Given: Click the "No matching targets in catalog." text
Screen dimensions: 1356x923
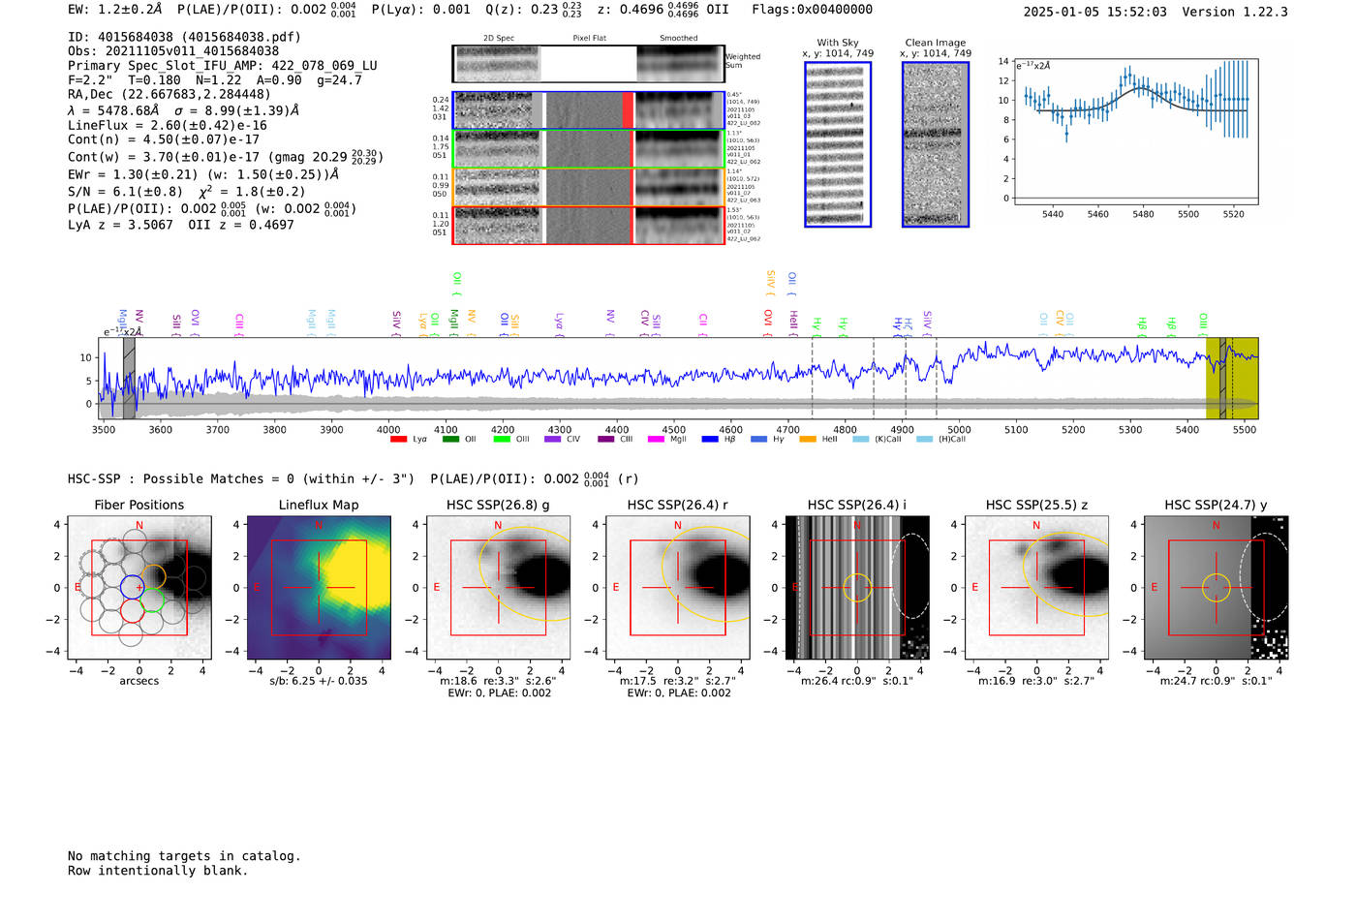Looking at the screenshot, I should [184, 856].
